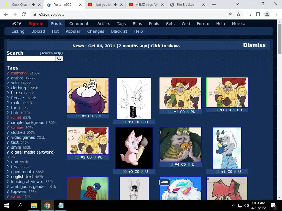Open the Chrome profile avatar
This screenshot has height=211, width=282.
tap(267, 14)
